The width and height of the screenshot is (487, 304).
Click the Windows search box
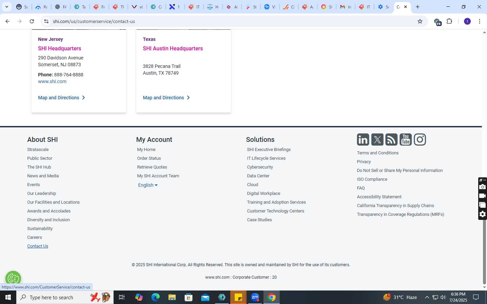[64, 297]
